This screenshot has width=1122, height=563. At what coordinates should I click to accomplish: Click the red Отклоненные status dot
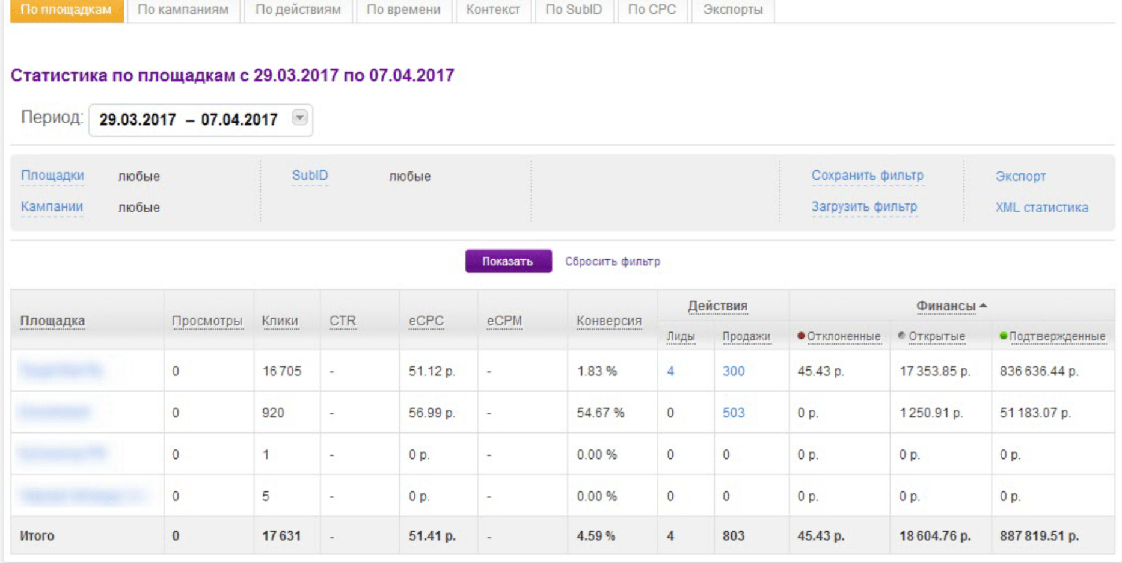(x=801, y=336)
